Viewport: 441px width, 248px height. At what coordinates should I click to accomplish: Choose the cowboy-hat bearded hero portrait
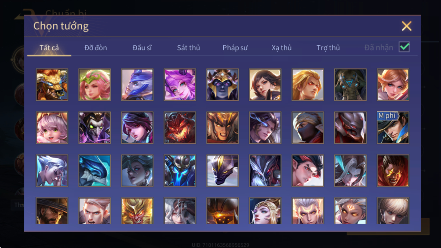pos(52,211)
